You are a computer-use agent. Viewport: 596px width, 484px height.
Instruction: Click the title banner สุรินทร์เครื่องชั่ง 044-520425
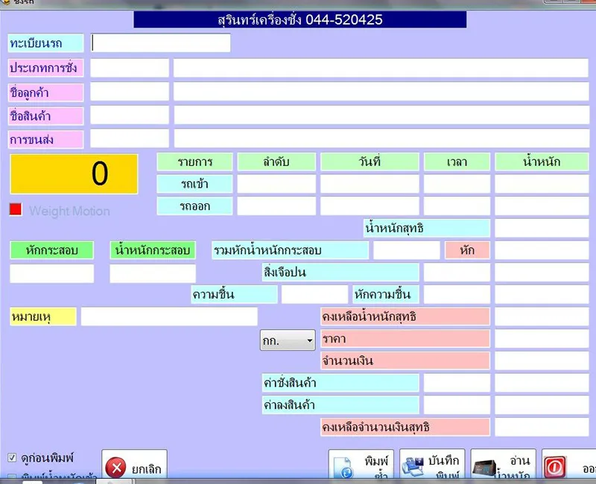300,19
